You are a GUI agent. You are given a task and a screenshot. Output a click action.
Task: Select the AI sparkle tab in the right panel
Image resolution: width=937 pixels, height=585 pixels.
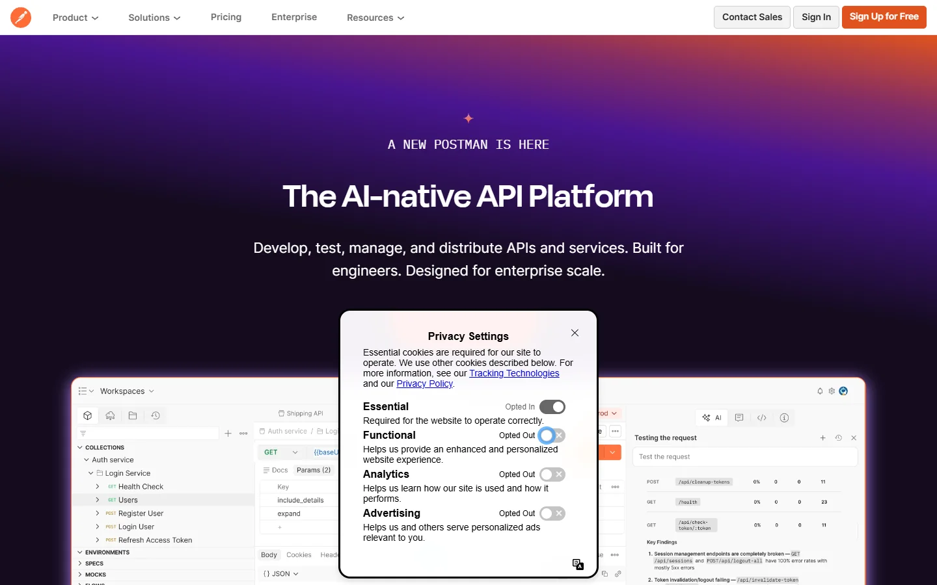click(x=713, y=418)
